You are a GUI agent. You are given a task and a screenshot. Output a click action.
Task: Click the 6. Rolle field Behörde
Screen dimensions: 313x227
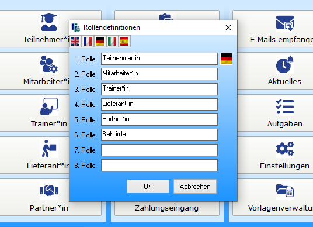point(159,135)
